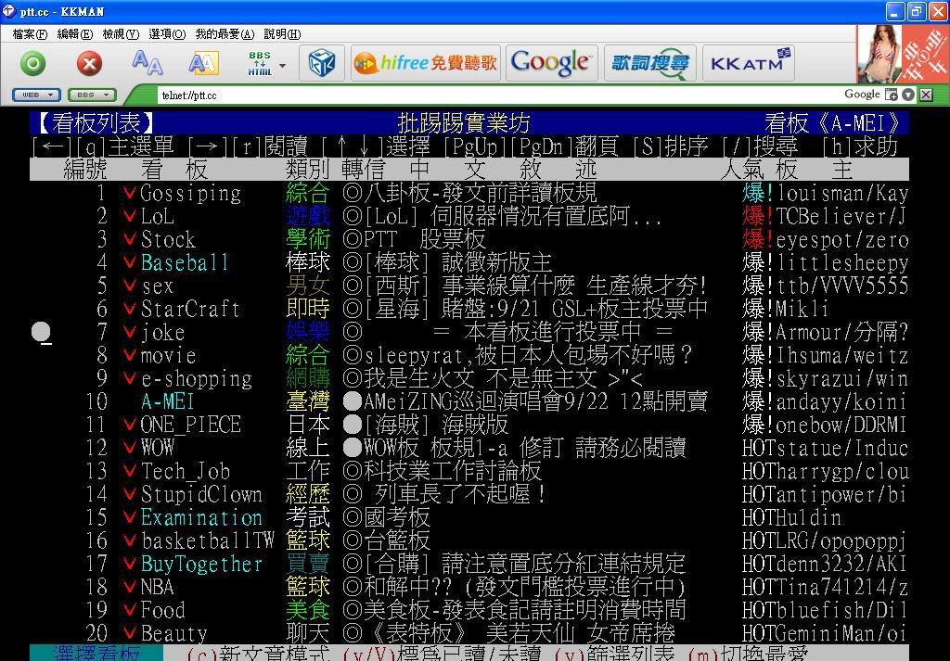
Task: Select the Food board name
Action: point(162,610)
